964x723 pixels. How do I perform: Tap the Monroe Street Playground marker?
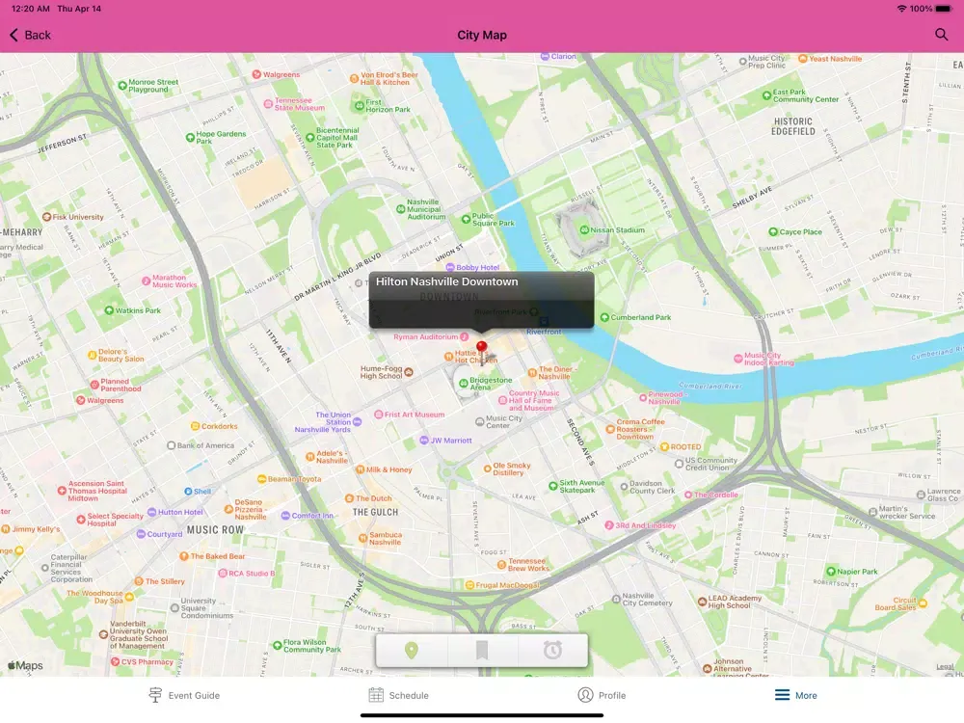pyautogui.click(x=121, y=86)
